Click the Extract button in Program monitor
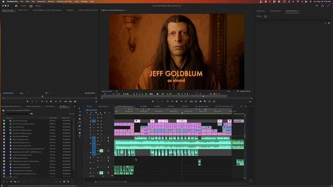The width and height of the screenshot is (333, 187). 196,102
